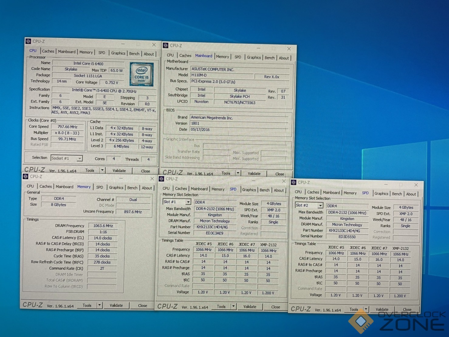Click the Intel Core i5 logo badge
The width and height of the screenshot is (449, 337).
(x=141, y=74)
